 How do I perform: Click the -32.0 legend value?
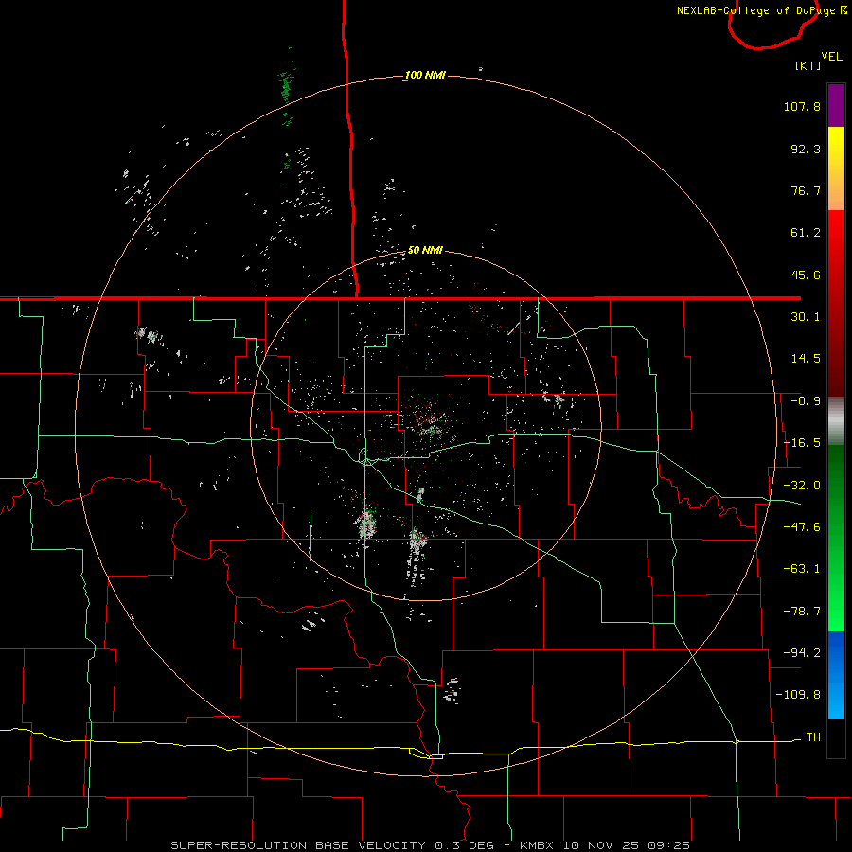tap(802, 486)
